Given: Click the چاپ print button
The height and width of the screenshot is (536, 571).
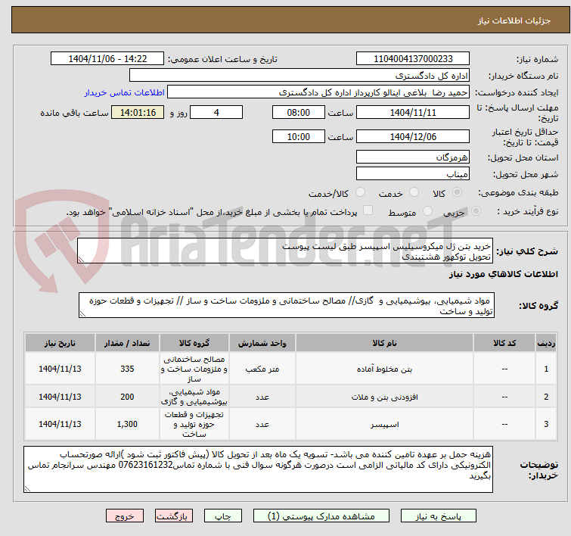Looking at the screenshot, I should pos(222,516).
